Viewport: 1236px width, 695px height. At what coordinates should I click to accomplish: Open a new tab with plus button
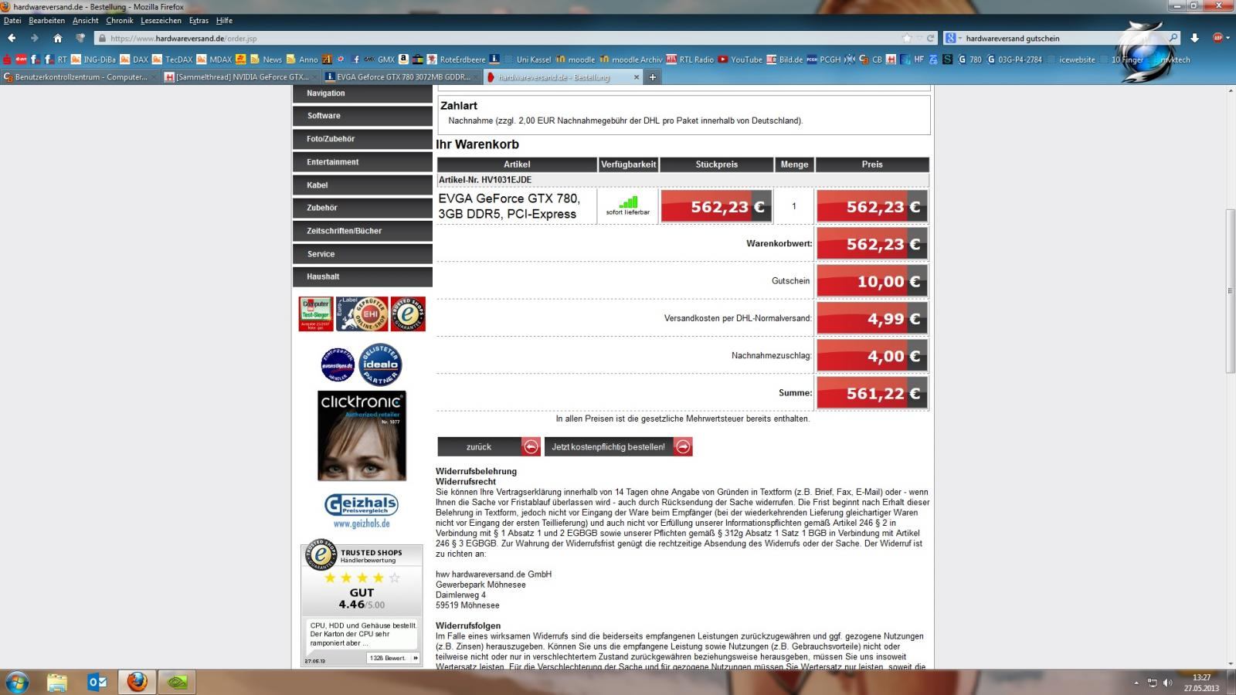click(652, 77)
